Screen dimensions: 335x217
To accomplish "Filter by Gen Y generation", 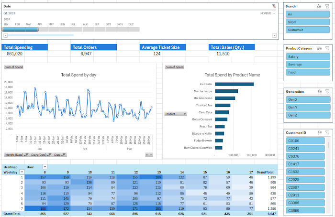I will (308, 108).
